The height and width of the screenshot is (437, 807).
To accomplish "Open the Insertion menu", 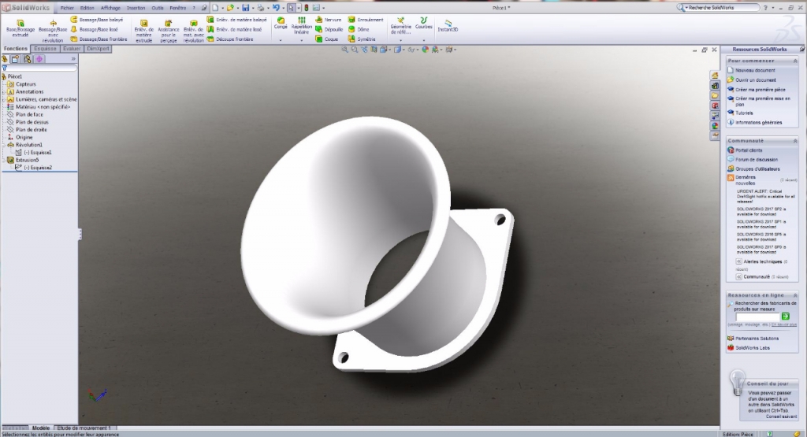I will click(136, 8).
